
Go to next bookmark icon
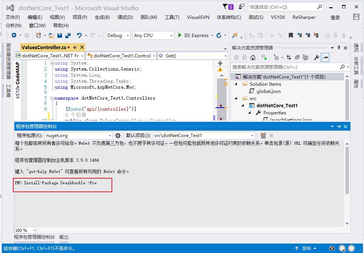pos(308,35)
